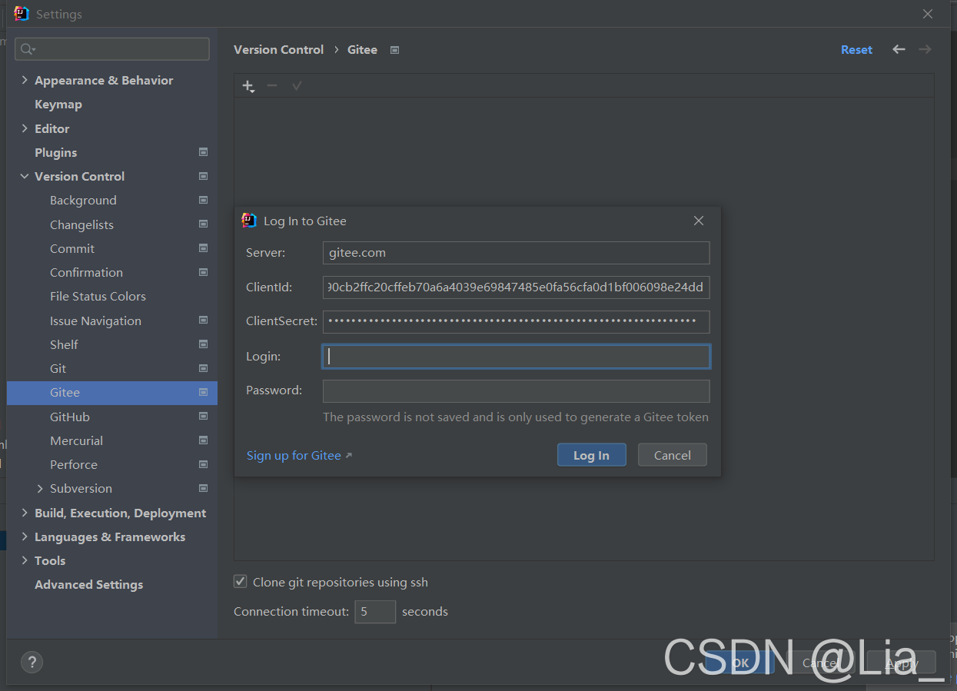
Task: Expand the Editor section
Action: [x=25, y=128]
